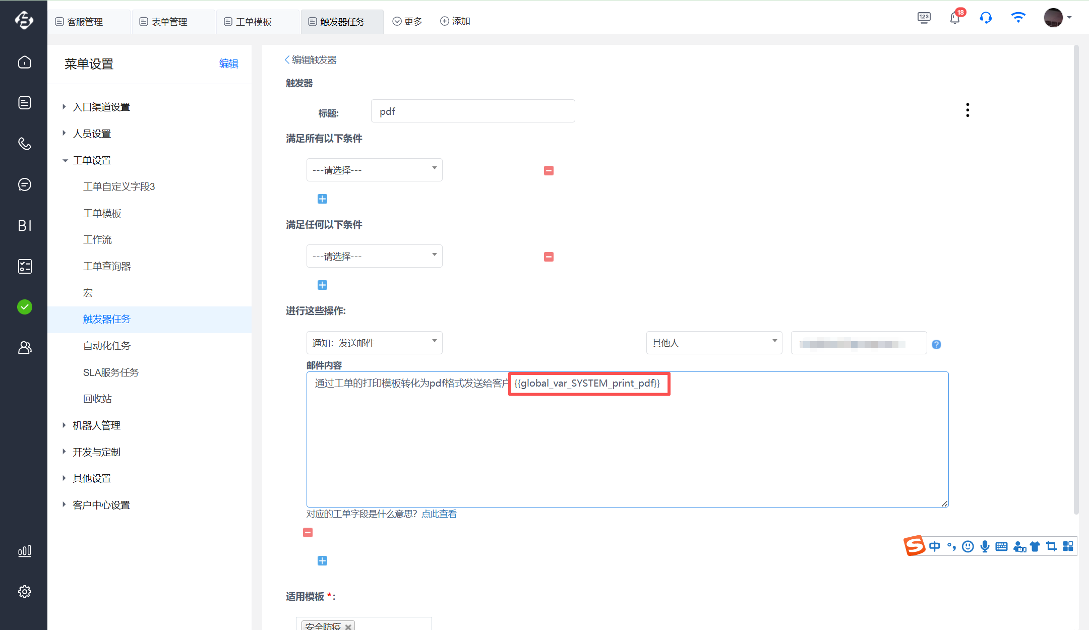Click the notification bell icon
Screen dimensions: 1089x630
point(954,19)
